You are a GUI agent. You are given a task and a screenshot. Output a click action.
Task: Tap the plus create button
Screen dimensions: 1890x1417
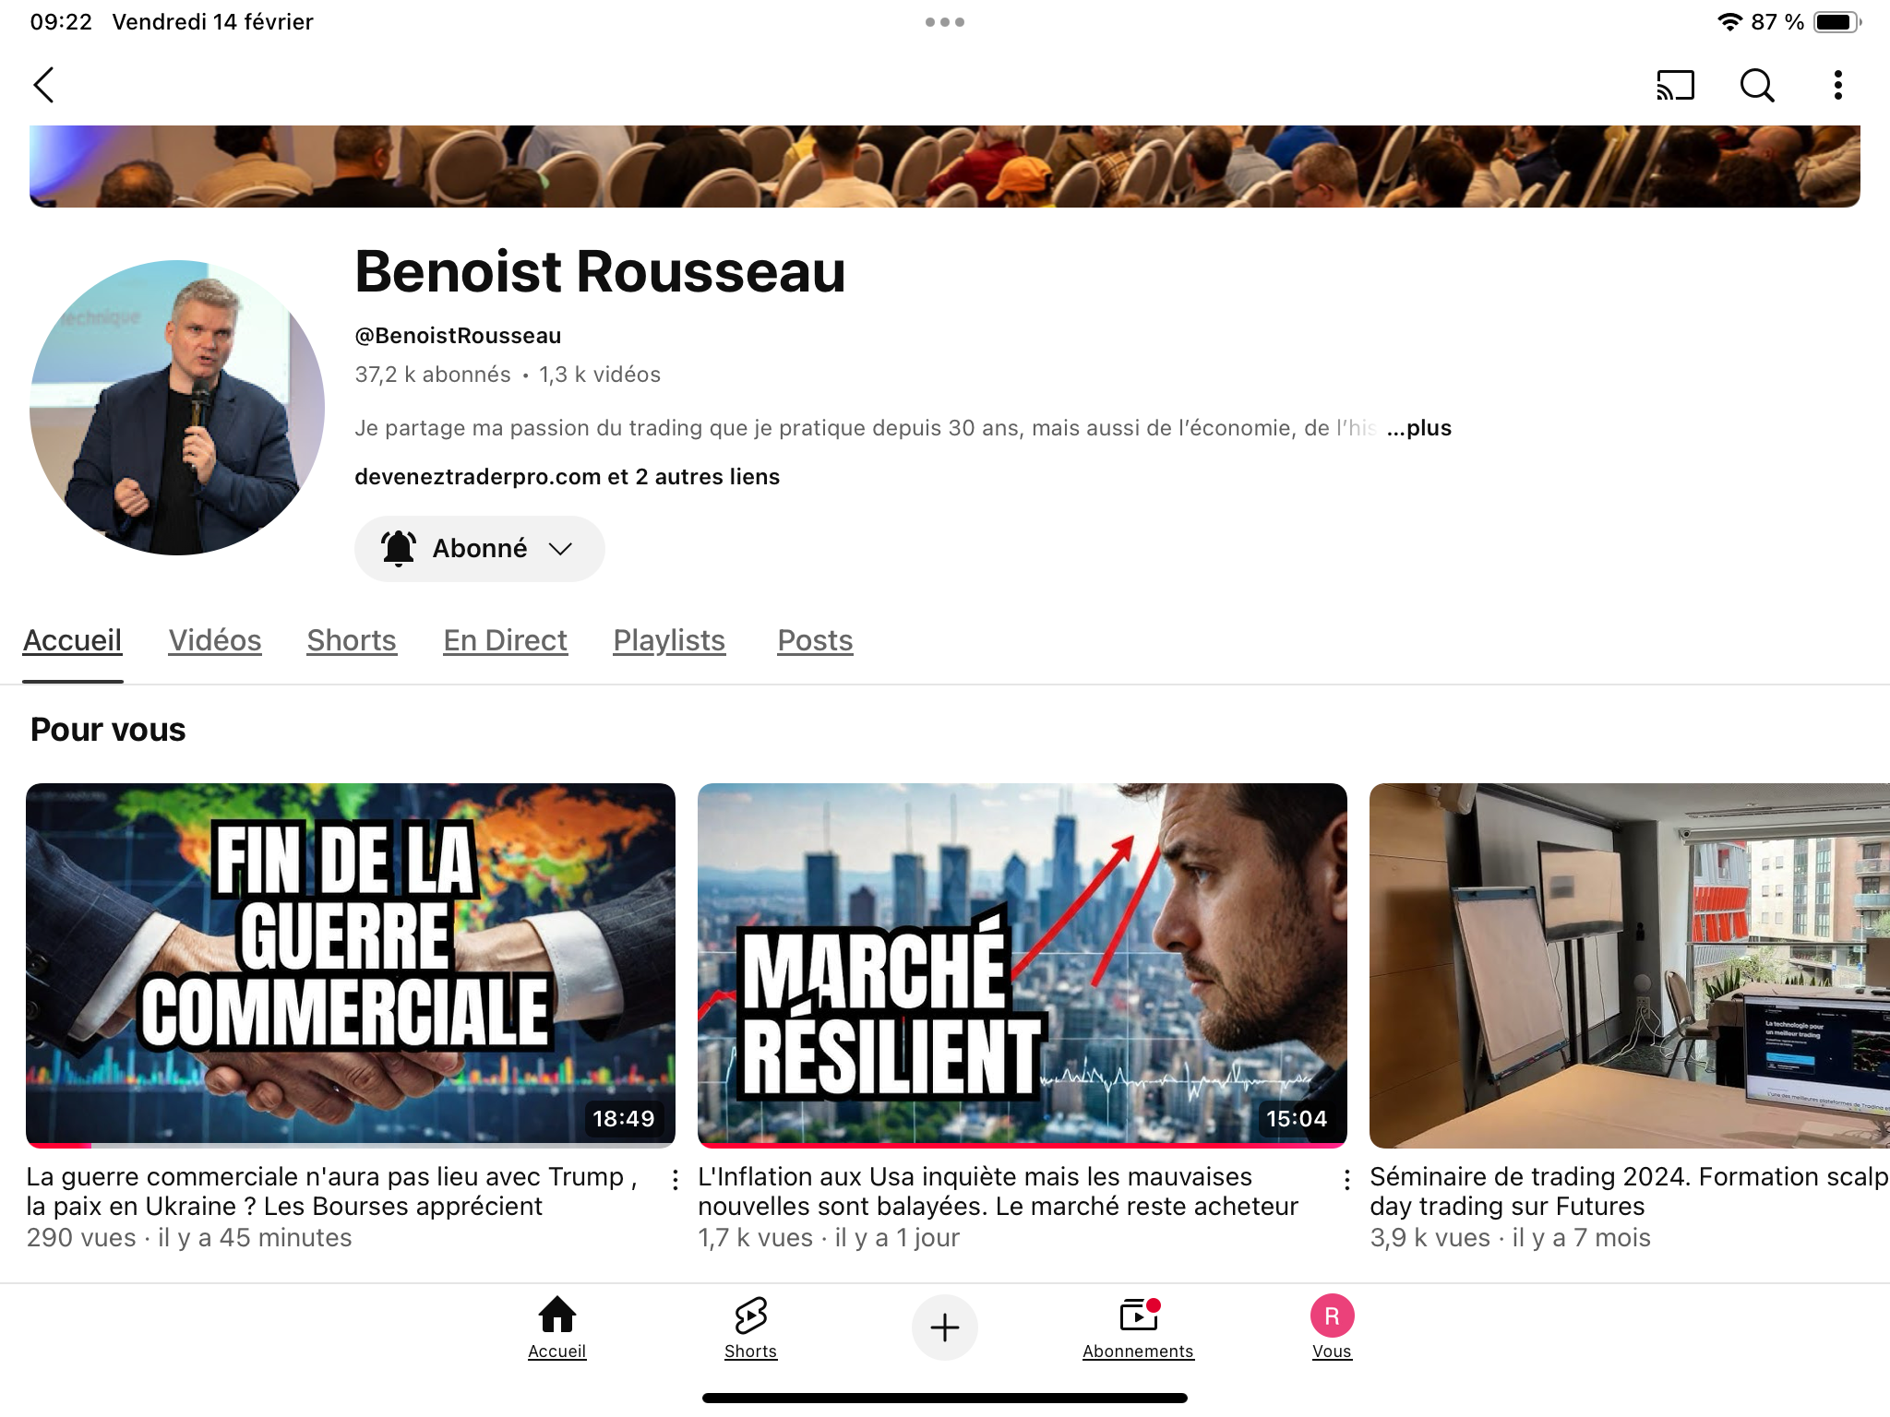pos(945,1328)
